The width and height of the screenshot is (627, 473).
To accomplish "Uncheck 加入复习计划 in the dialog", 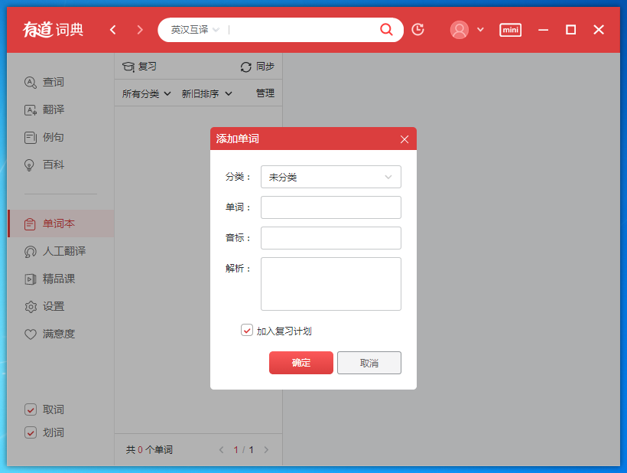I will point(248,330).
